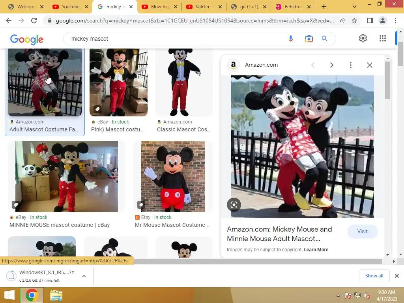
Task: Click the network tray icon
Action: pos(357,296)
